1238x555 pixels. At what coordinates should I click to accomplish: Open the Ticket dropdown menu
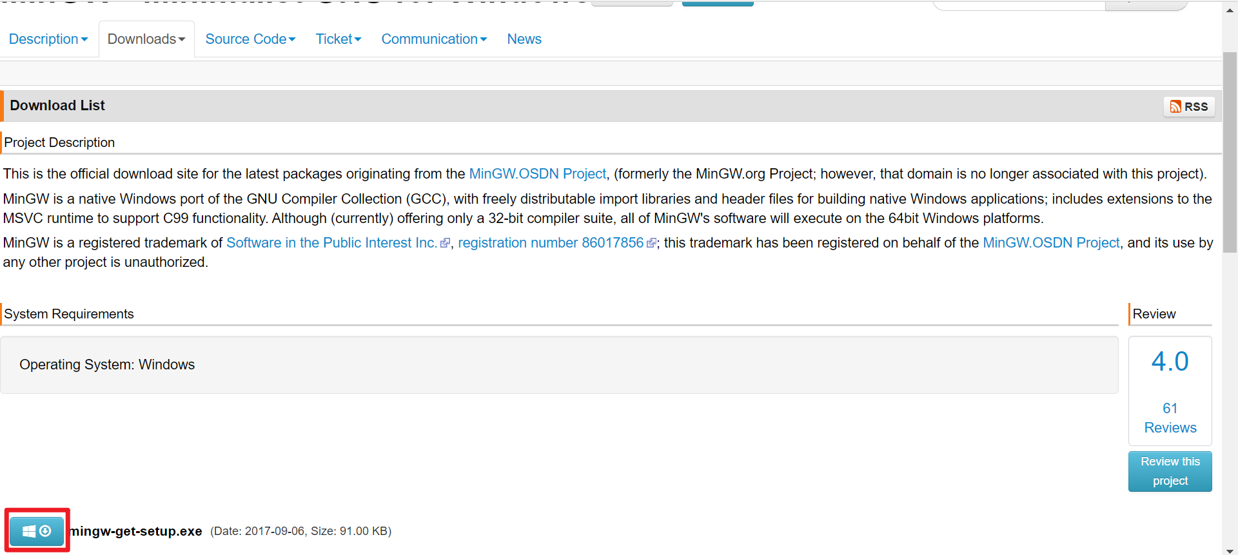tap(339, 39)
